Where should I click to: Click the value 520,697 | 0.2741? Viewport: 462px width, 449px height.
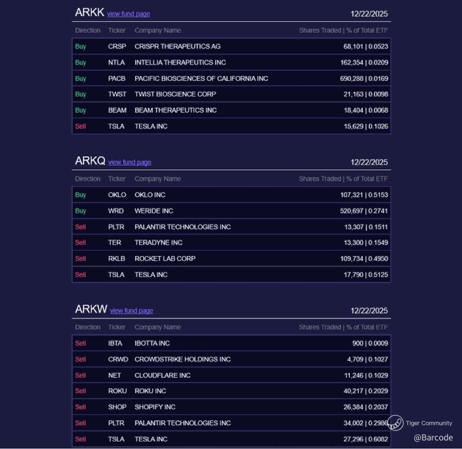(x=364, y=211)
